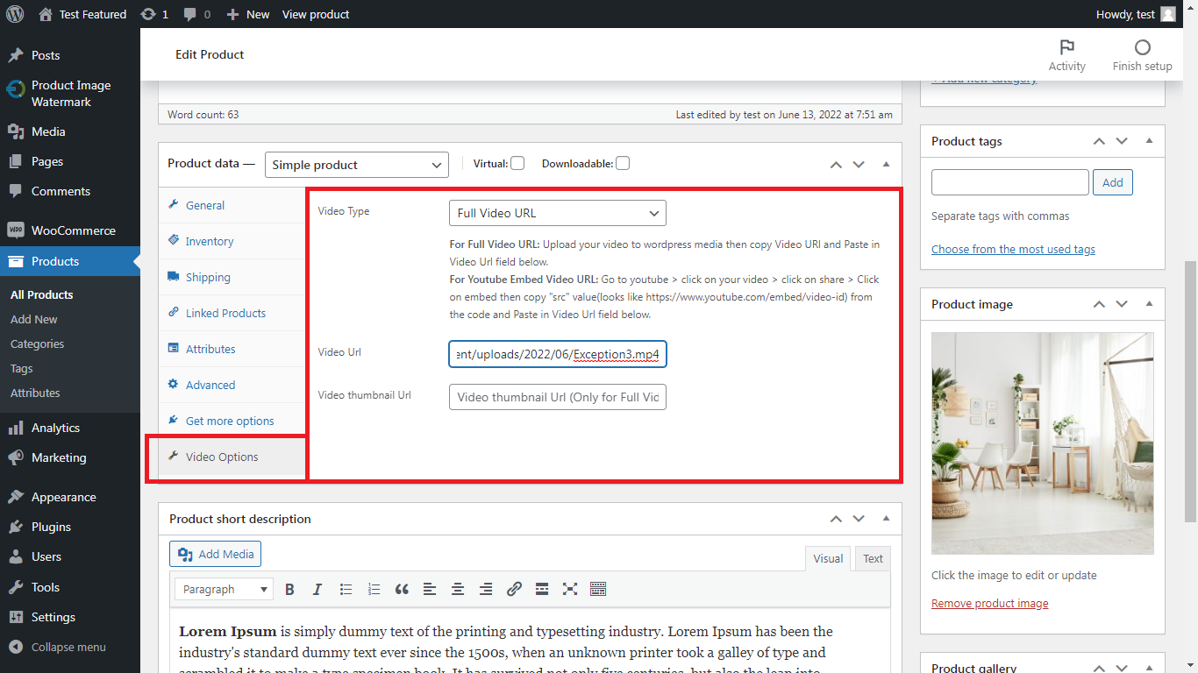Click into the Product tags field
Screen dimensions: 1198x673
1009,182
